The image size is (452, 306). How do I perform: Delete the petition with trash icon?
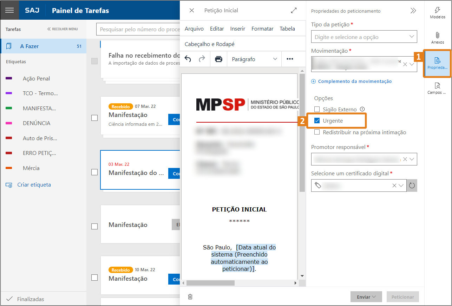(190, 297)
